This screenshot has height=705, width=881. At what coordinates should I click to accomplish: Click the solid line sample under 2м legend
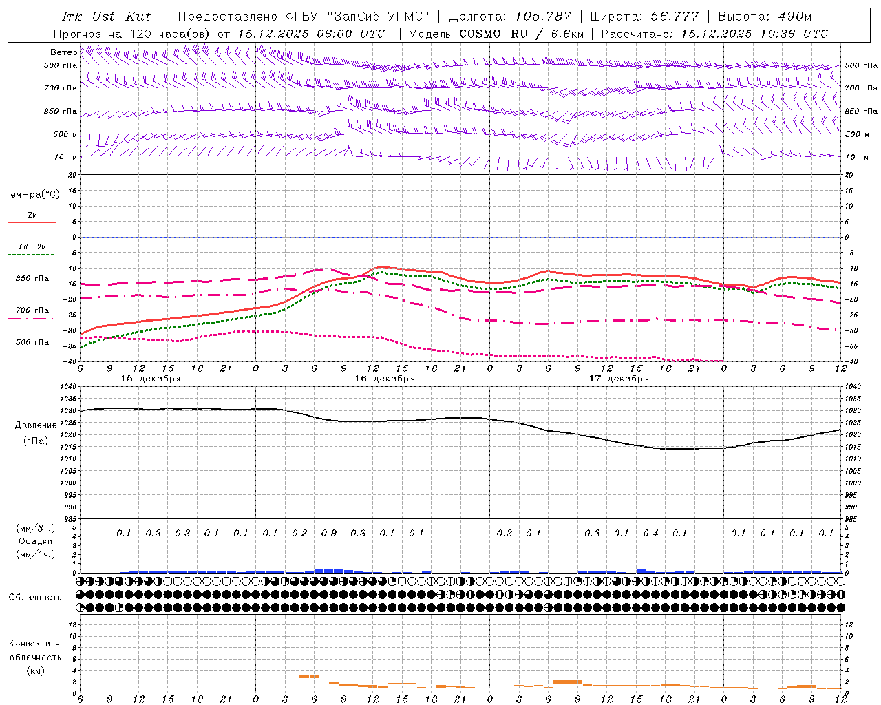[32, 223]
